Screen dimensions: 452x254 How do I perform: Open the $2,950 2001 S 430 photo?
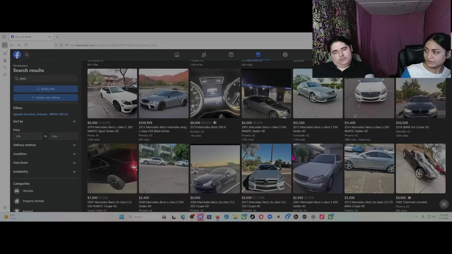318,168
